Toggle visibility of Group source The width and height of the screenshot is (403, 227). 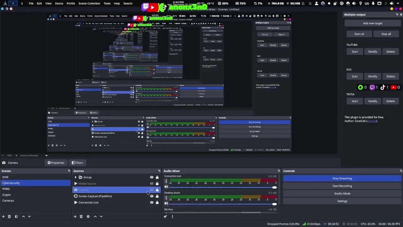[152, 177]
